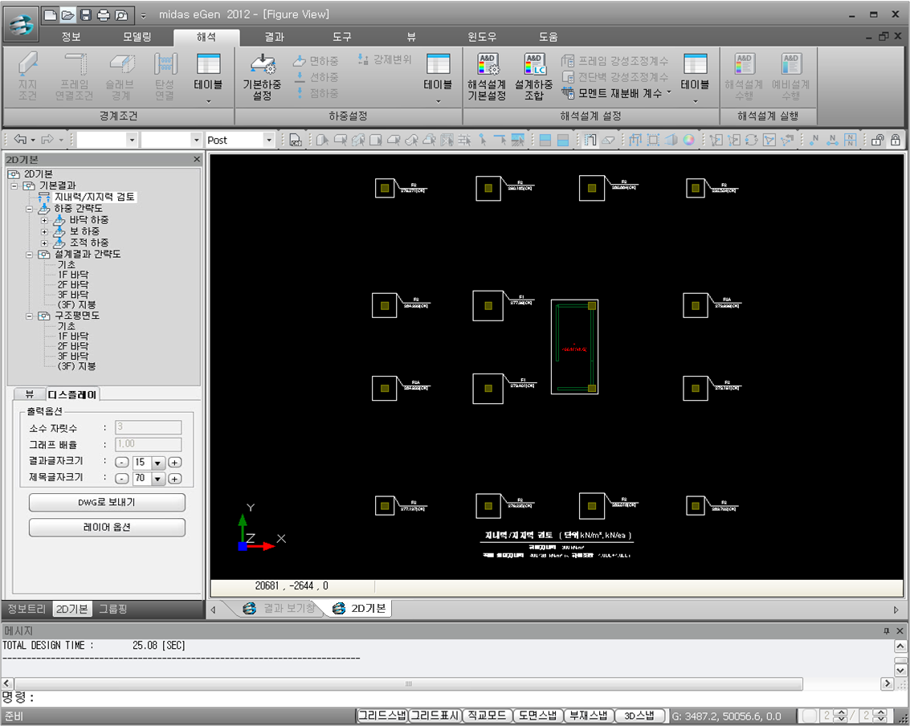This screenshot has height=726, width=910.
Task: Toggle 직교모드 in the status bar
Action: 487,716
